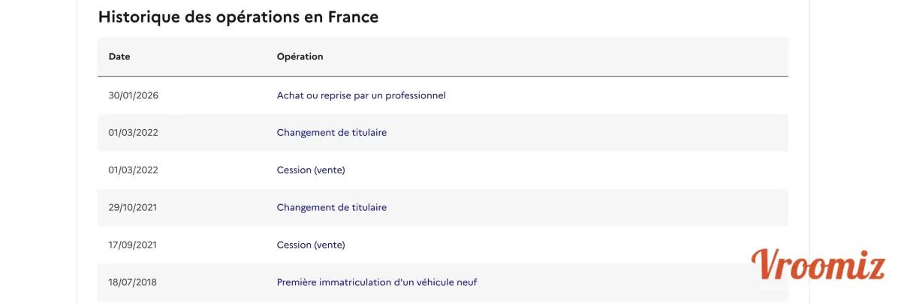Click the word 'France' in the heading

[x=353, y=17]
